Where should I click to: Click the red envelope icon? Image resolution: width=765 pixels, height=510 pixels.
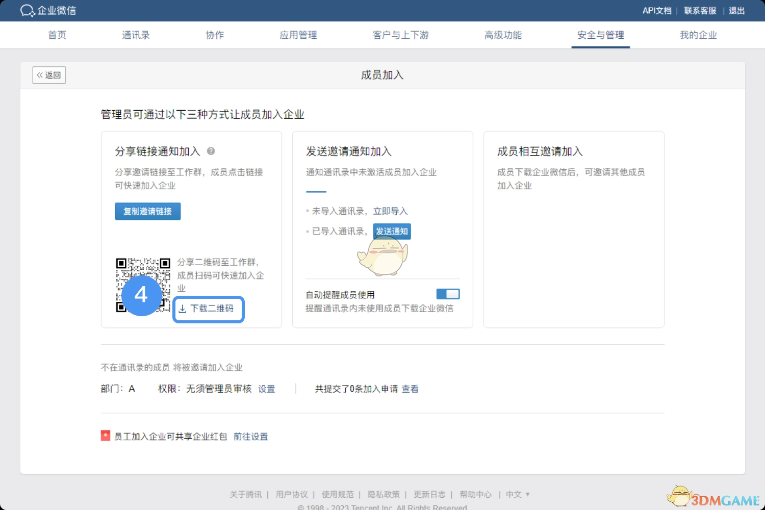[x=106, y=436]
